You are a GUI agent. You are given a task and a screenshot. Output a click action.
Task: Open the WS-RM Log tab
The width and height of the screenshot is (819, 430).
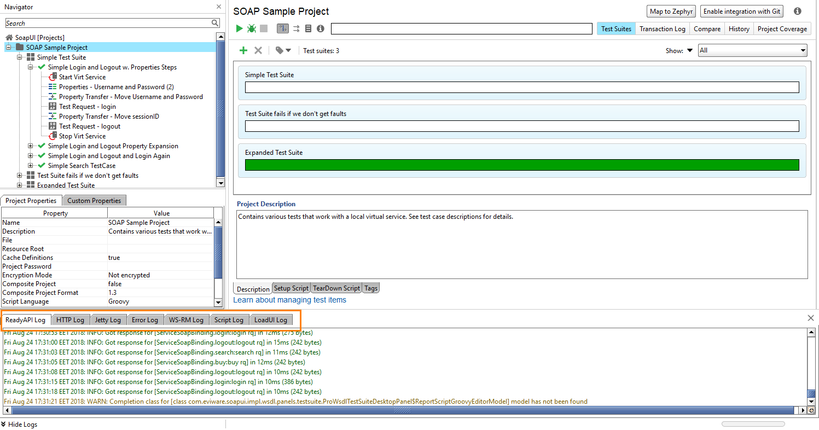(186, 319)
